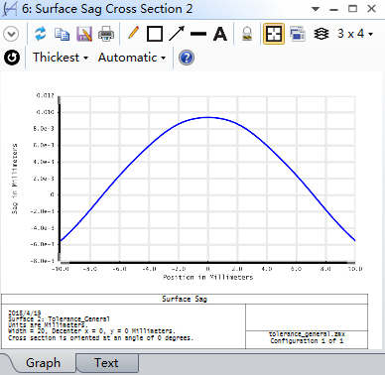Expand the 3 x 4 grid dropdown
The image size is (385, 375).
click(355, 34)
